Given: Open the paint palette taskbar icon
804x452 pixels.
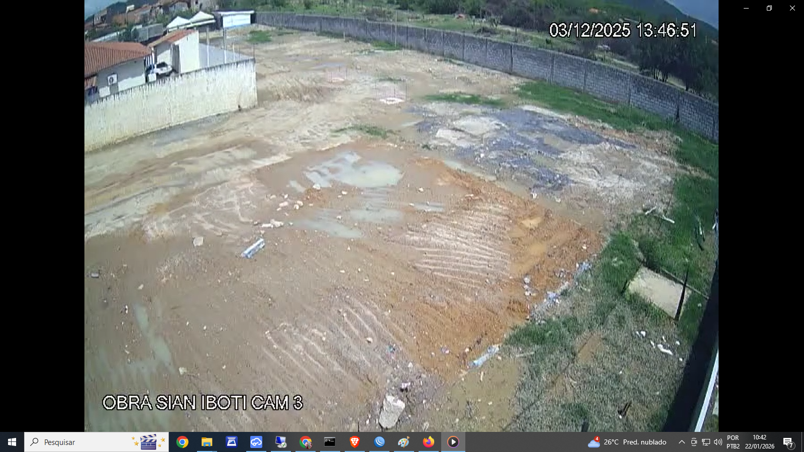Looking at the screenshot, I should tap(404, 442).
